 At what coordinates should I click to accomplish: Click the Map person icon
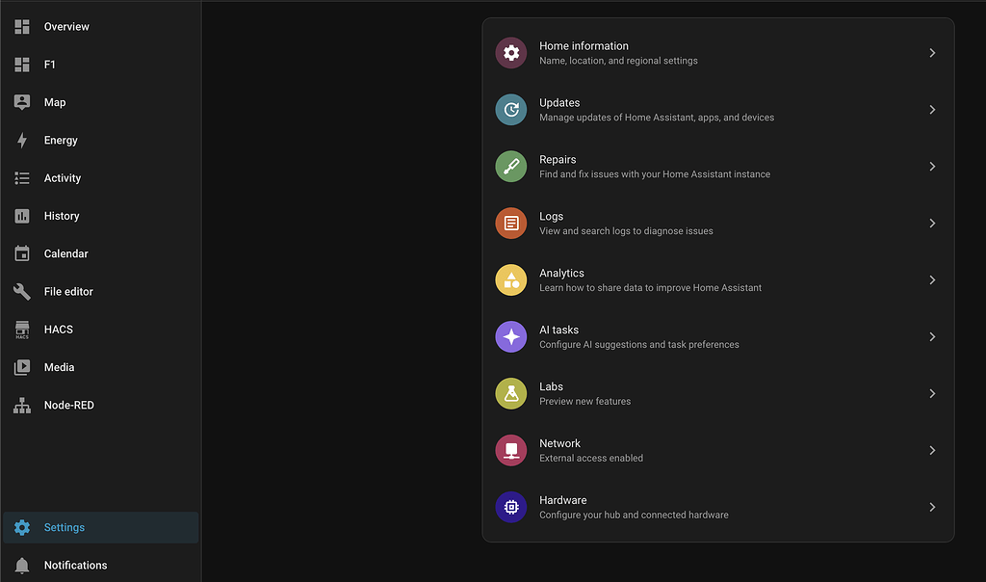tap(22, 102)
